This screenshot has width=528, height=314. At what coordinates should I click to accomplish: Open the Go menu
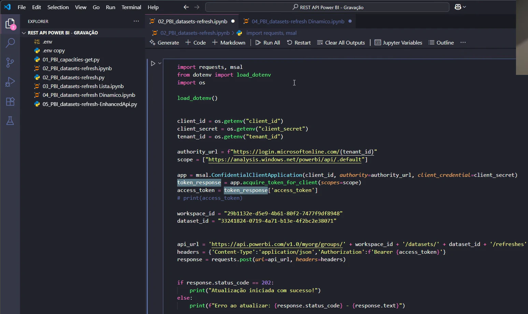[96, 7]
